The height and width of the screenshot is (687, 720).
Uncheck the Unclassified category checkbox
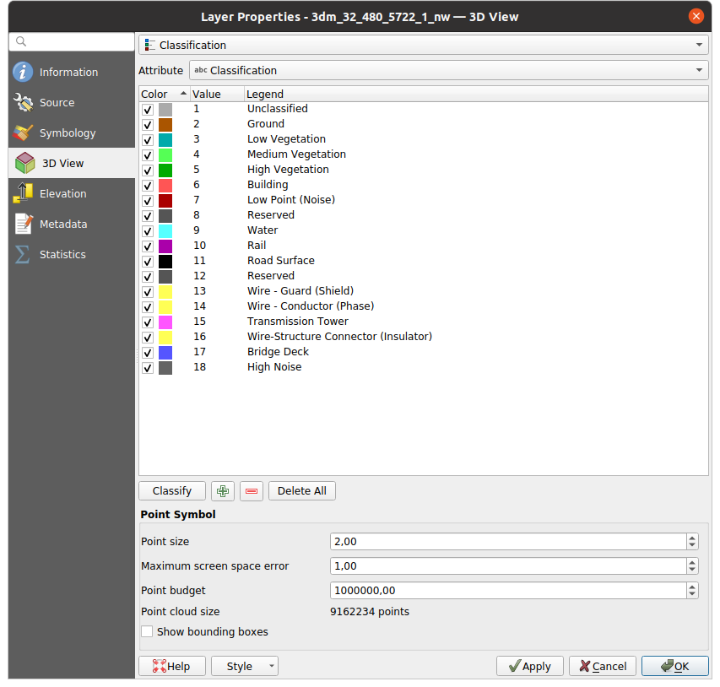(148, 110)
